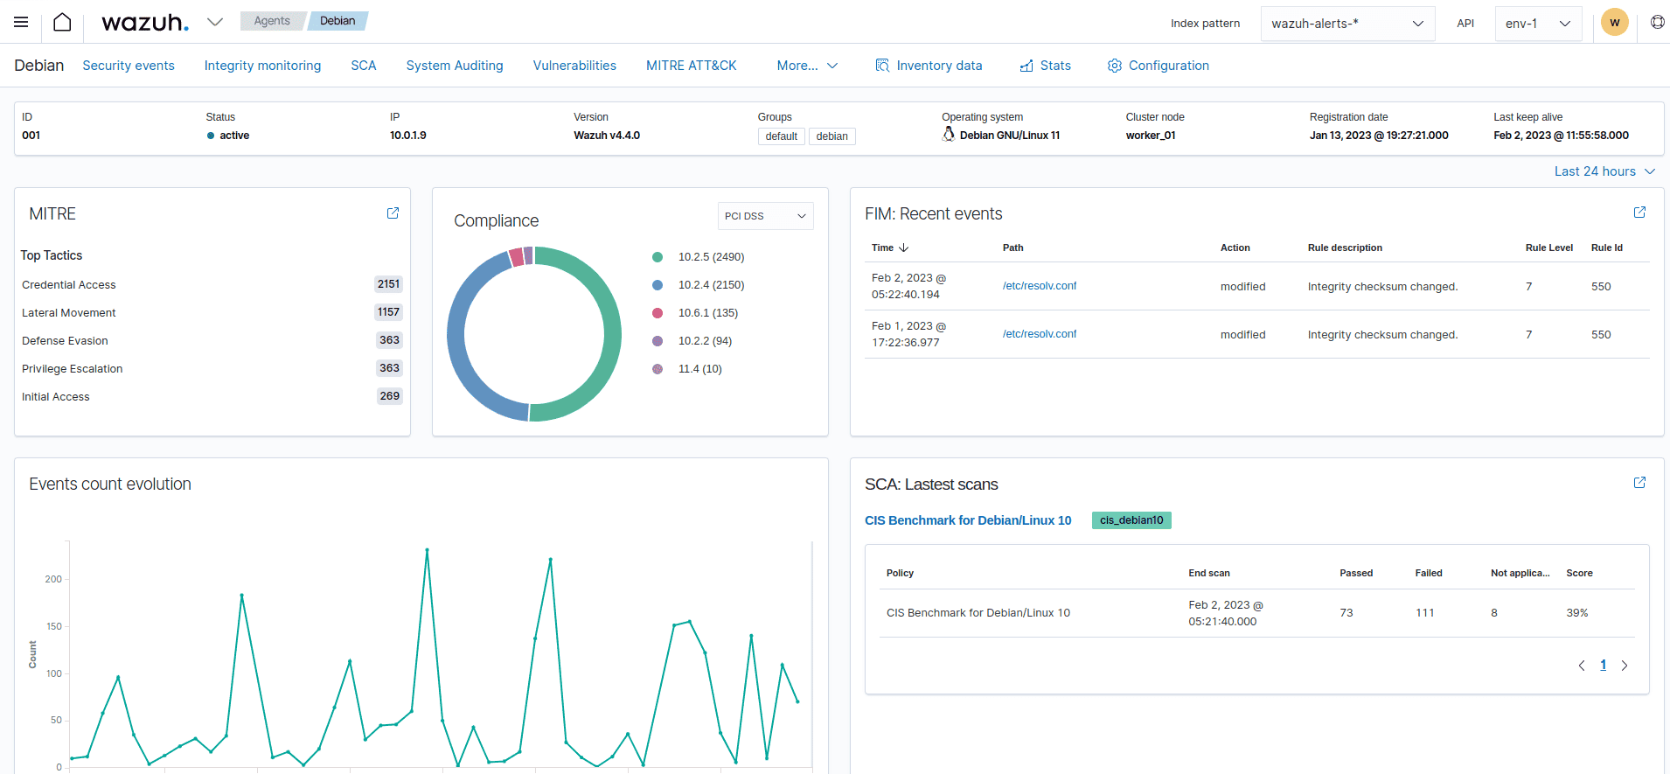Open the Vulnerabilities tab
This screenshot has height=774, width=1670.
[574, 66]
